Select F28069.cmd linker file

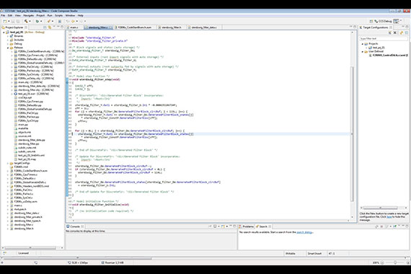[21, 167]
